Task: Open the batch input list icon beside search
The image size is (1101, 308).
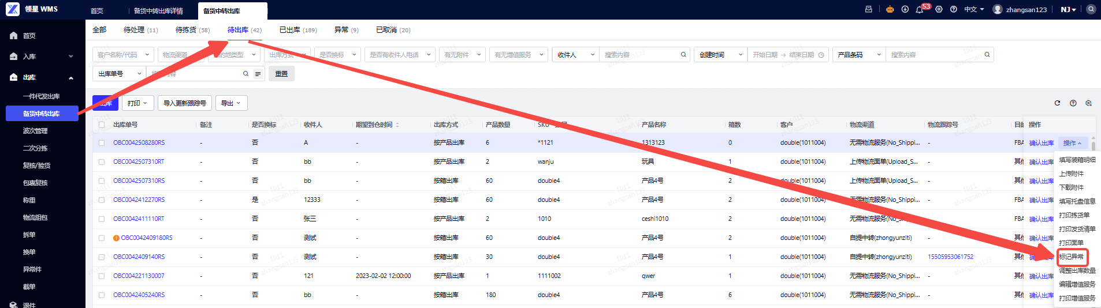Action: 258,74
